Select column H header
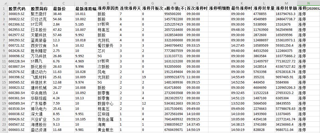This screenshot has width=320, height=133. (x=175, y=3)
